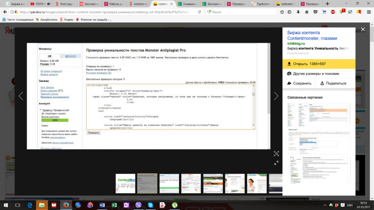Open uTorrent from the taskbar
This screenshot has height=210, width=374.
175,205
